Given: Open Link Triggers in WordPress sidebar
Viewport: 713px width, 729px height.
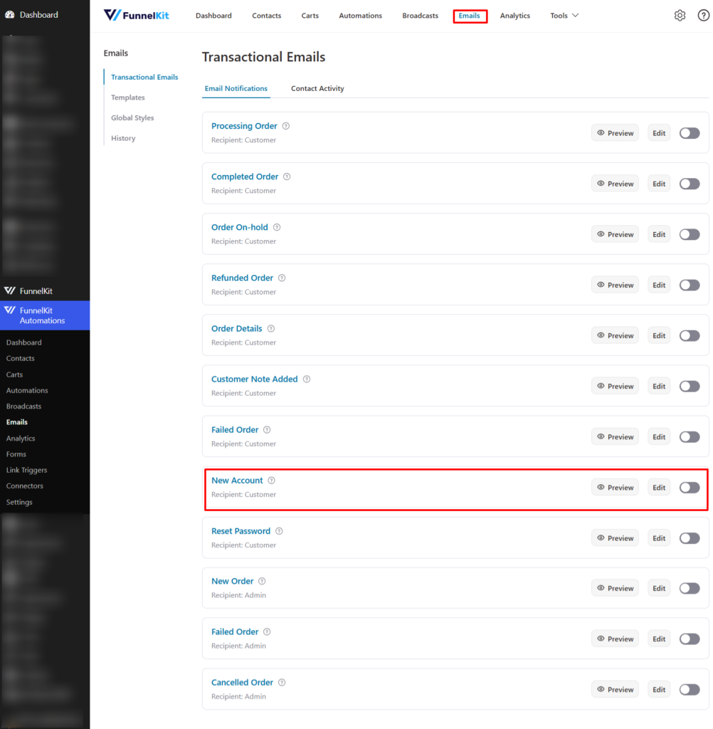Looking at the screenshot, I should coord(26,470).
